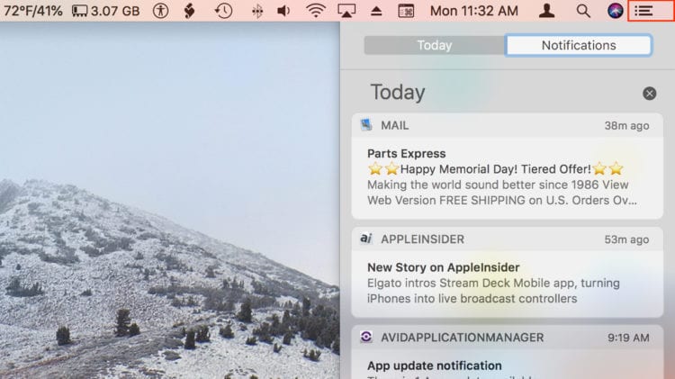Open the volume speaker menu
This screenshot has height=379, width=675.
(283, 11)
